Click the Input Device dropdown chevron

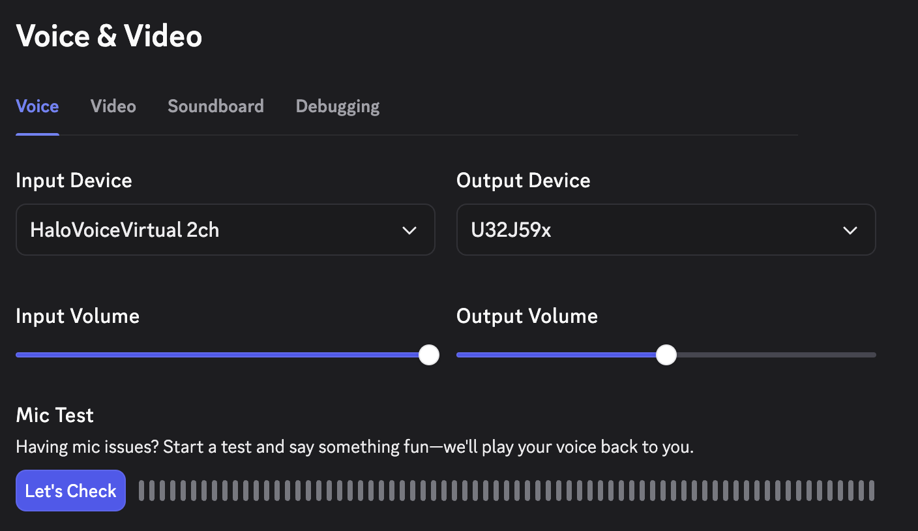click(409, 230)
